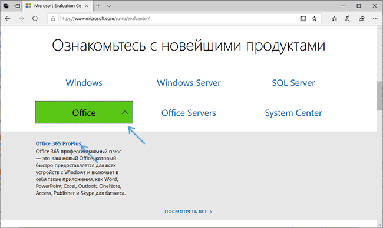Open the Office 365 ProPlus link
Viewport: 383px width, 228px height.
click(58, 143)
